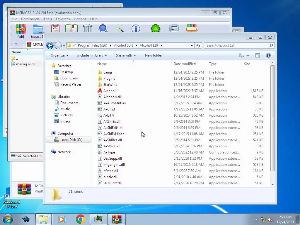Sort by Date modified column
Screen dimensions: 300x225
point(189,64)
